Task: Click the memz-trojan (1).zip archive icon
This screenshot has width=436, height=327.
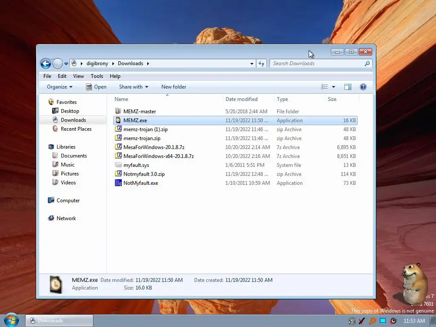Action: pyautogui.click(x=118, y=129)
